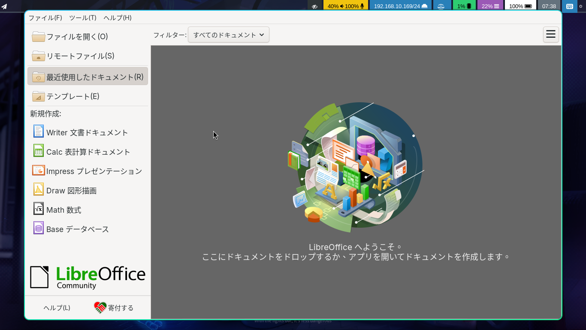
Task: Click the on-screen keyboard tray icon
Action: click(569, 6)
